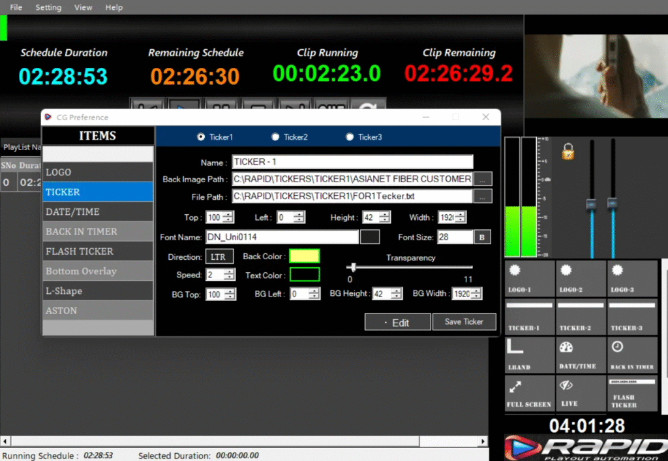Enable FULL SCREEN mode via its arrows icon
The image size is (668, 461).
tap(528, 393)
